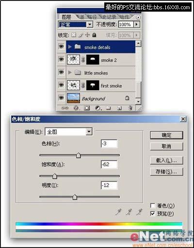194x248 pixels.
Task: Create a new layer group with folder icon
Action: click(x=108, y=108)
